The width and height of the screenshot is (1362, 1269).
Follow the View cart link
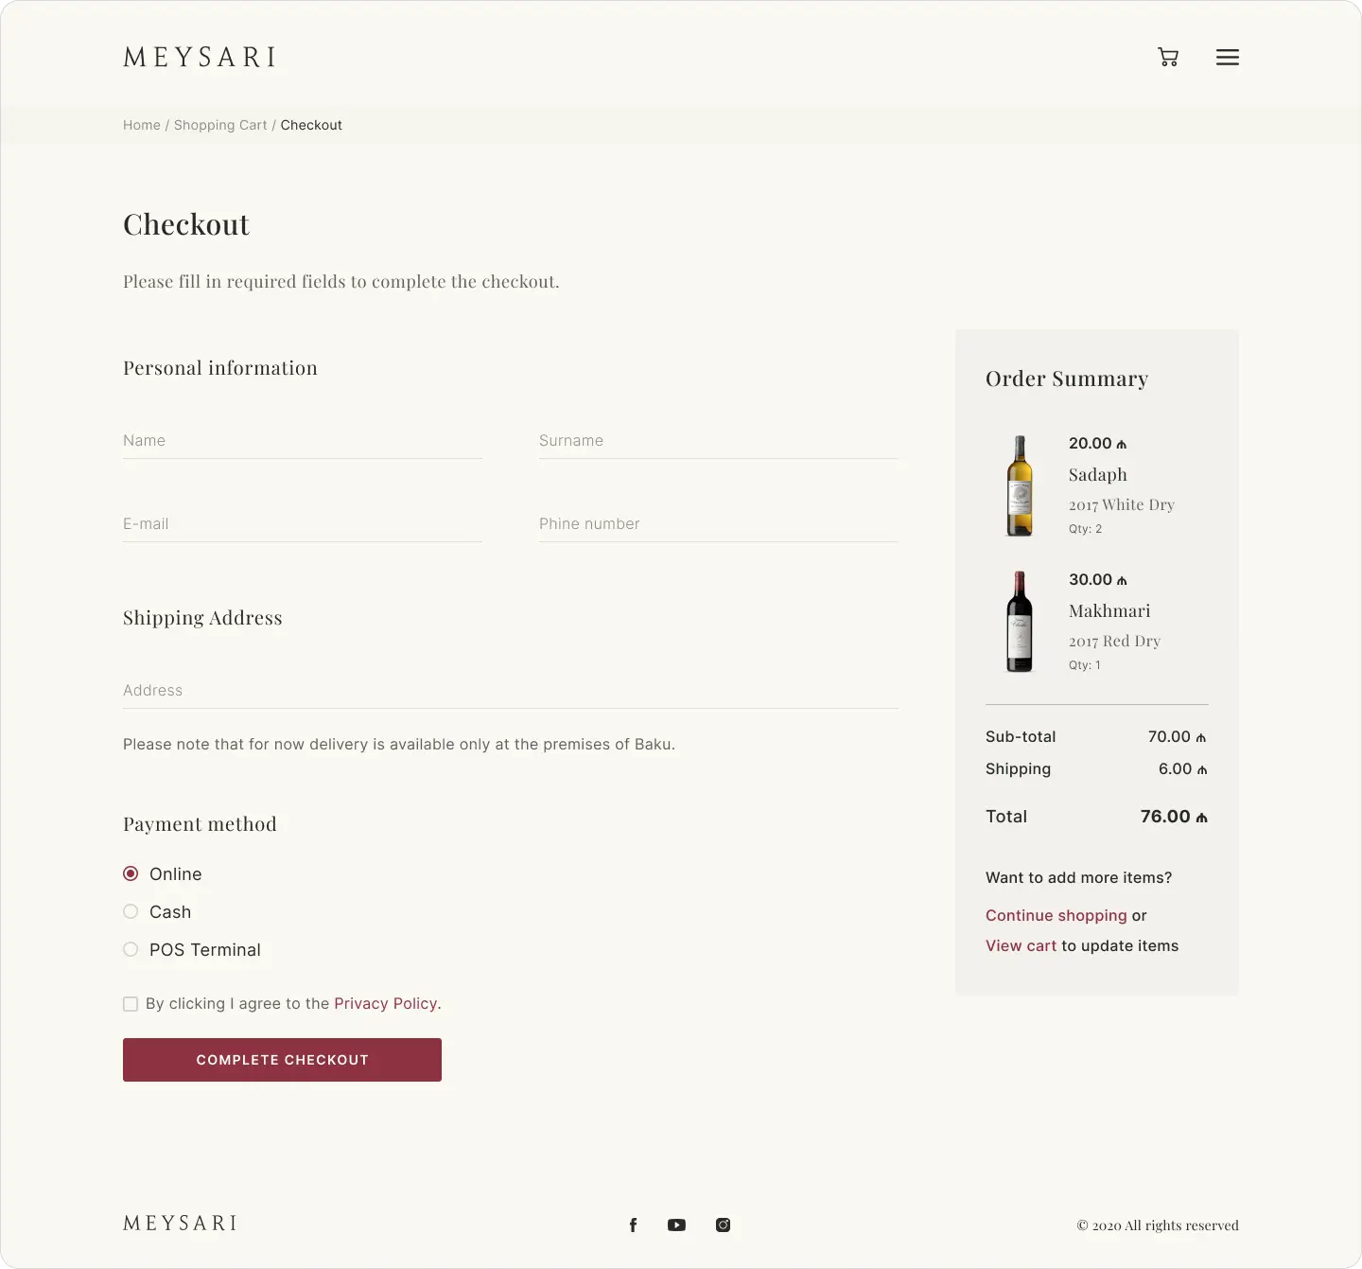[1021, 945]
